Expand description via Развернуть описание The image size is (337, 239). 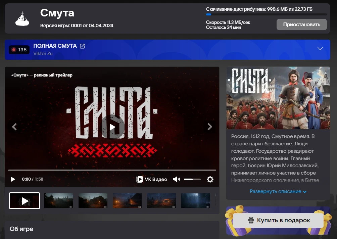tap(278, 191)
